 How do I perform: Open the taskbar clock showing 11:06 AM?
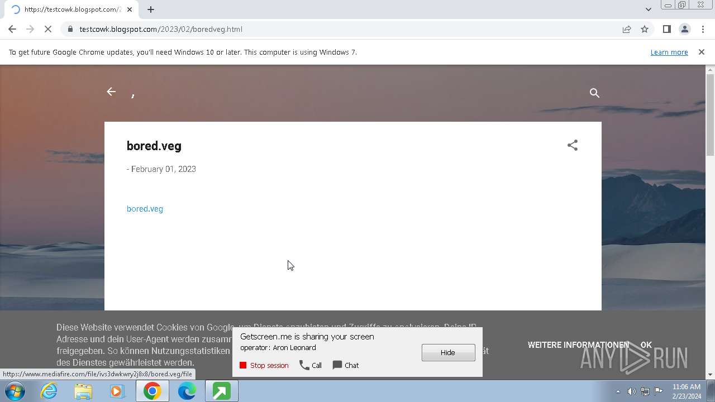(687, 391)
